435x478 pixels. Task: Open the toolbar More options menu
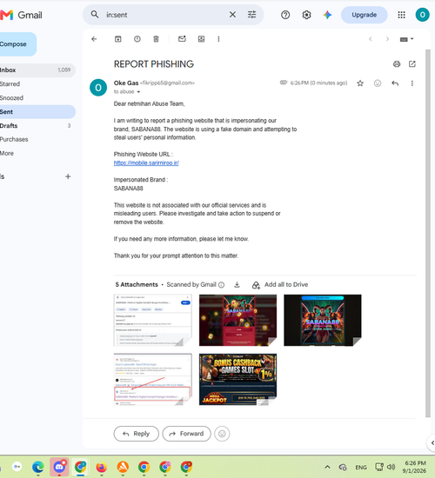(x=218, y=39)
